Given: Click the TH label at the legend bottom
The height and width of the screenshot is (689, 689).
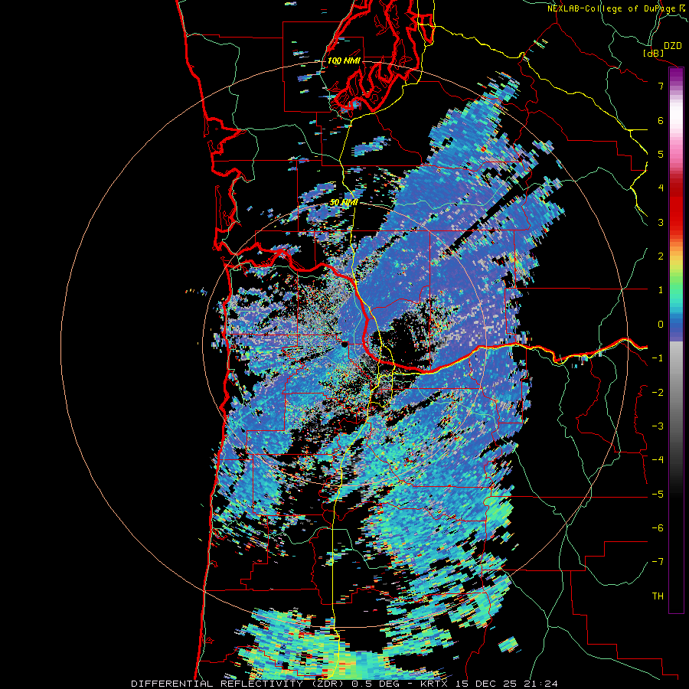Looking at the screenshot, I should tap(658, 596).
